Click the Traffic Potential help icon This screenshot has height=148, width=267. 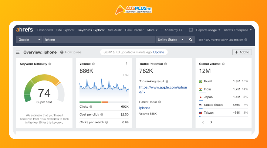[166, 64]
